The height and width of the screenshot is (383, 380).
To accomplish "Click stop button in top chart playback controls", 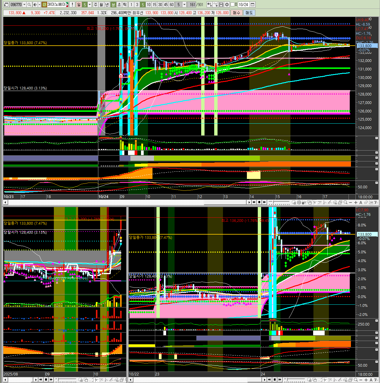I will pyautogui.click(x=259, y=202).
